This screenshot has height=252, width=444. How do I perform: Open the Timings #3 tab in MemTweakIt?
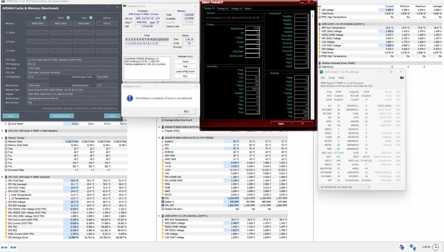(237, 8)
